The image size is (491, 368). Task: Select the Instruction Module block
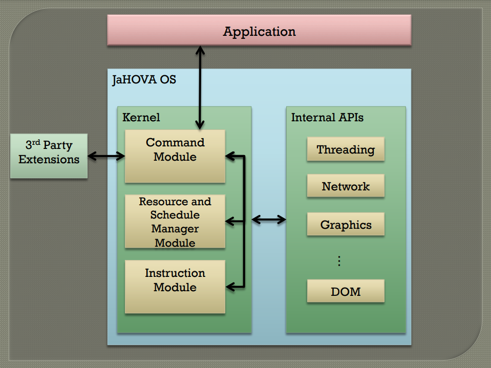point(175,287)
